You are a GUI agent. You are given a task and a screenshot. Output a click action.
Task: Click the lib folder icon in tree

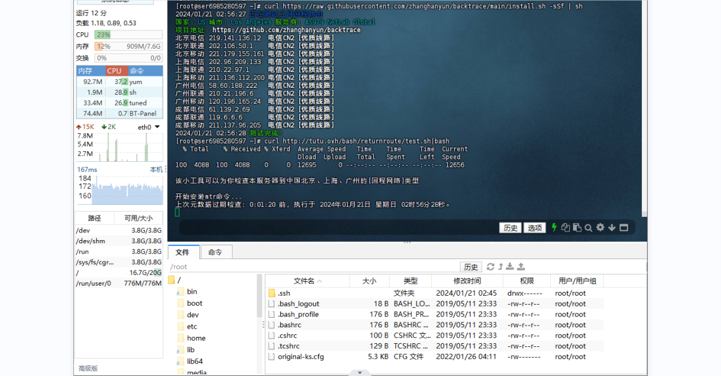click(180, 350)
